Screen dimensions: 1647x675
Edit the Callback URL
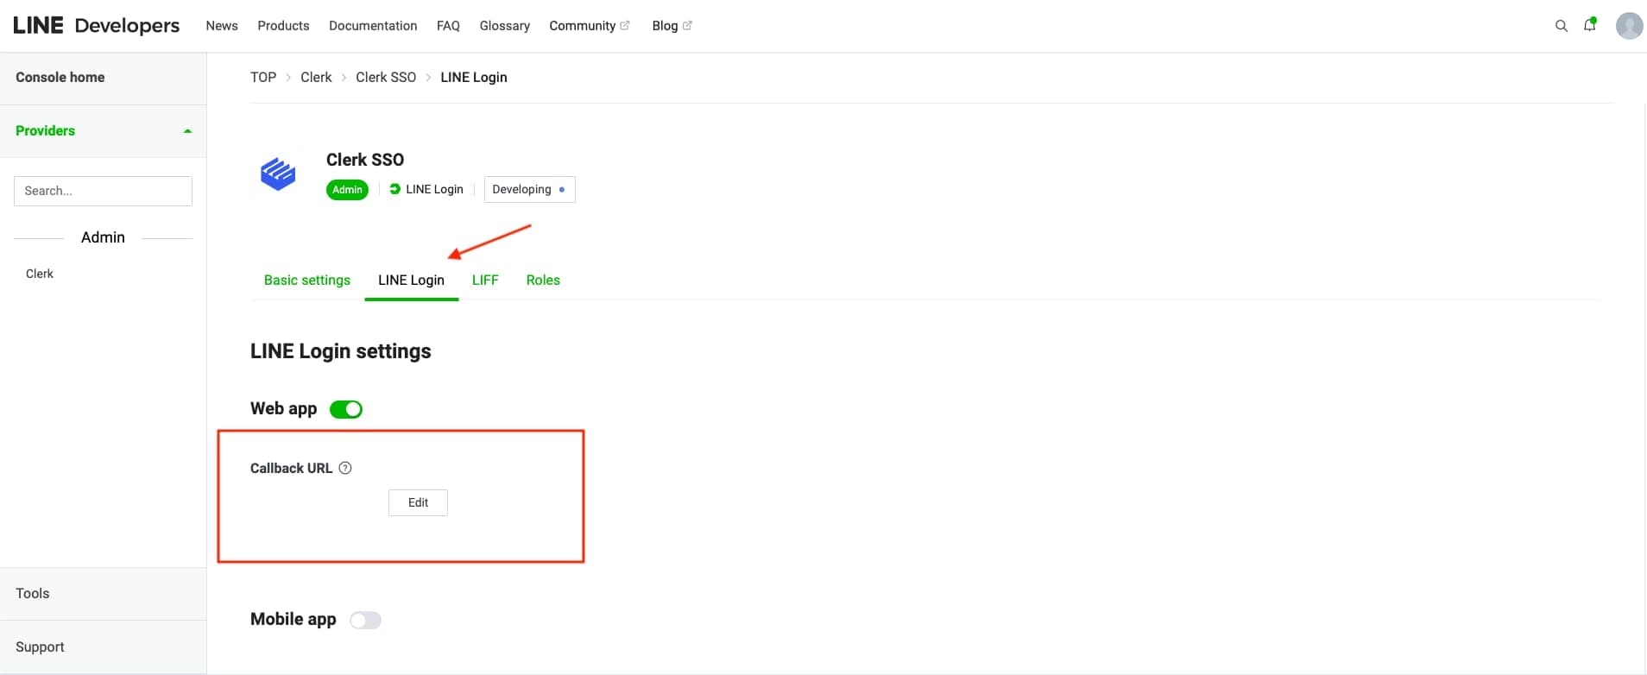point(418,502)
